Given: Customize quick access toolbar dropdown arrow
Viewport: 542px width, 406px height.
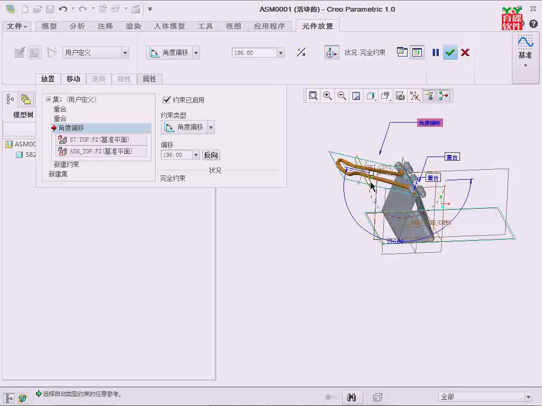Looking at the screenshot, I should [x=150, y=9].
